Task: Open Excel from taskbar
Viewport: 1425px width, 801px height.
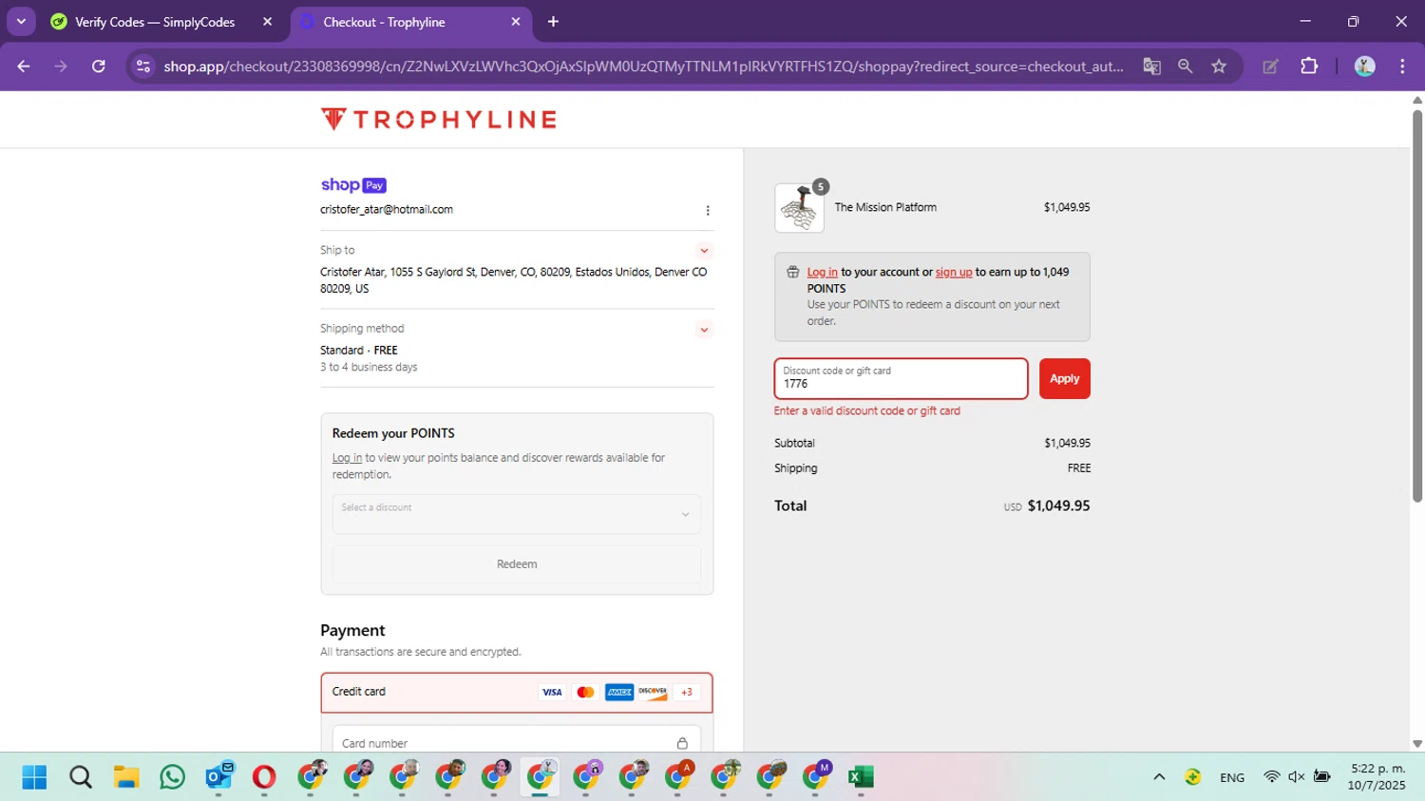Action: pos(861,777)
